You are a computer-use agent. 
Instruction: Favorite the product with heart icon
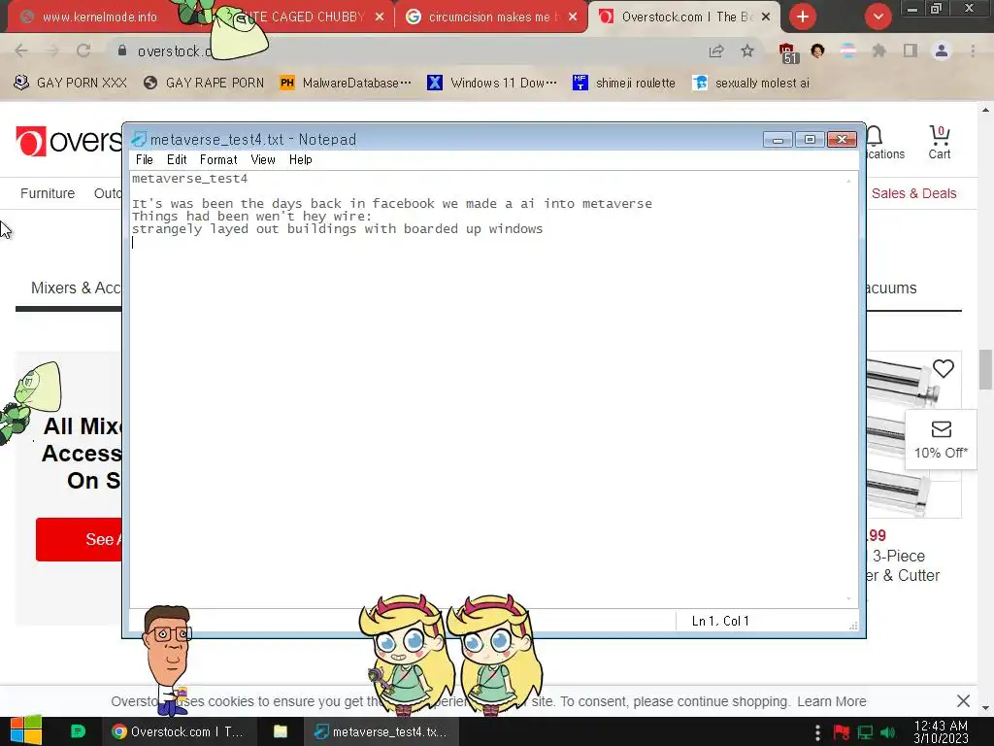(x=944, y=368)
